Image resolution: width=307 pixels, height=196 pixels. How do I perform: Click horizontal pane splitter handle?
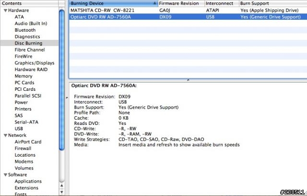[x=188, y=80]
